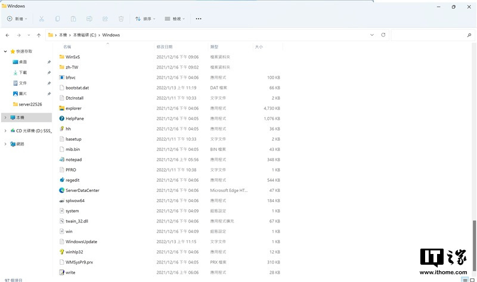Click the Rename icon in toolbar
This screenshot has height=282, width=477.
pos(89,18)
